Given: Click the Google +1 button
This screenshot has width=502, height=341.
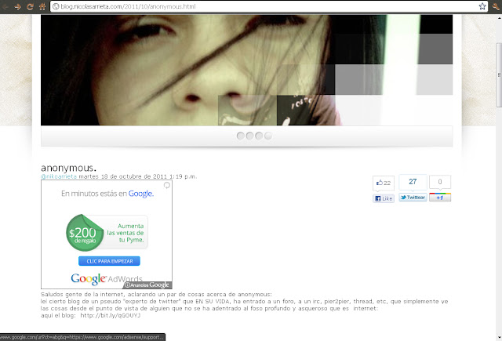Looking at the screenshot, I should pyautogui.click(x=440, y=198).
